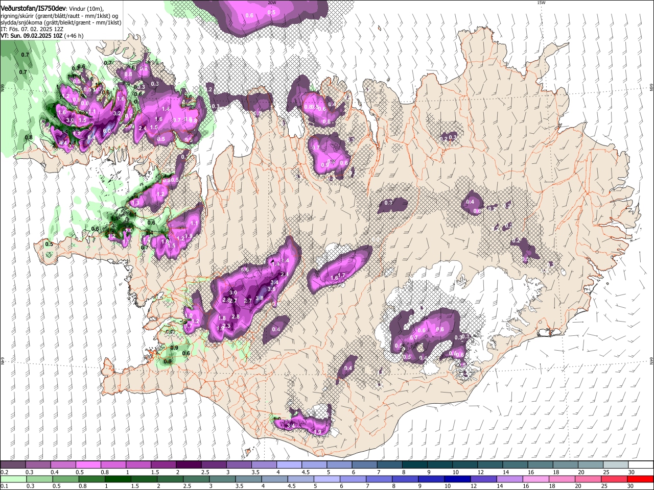Screen dimensions: 654x490
Task: Click bottom legend swatch between 6 and 7
Action: pos(353,479)
